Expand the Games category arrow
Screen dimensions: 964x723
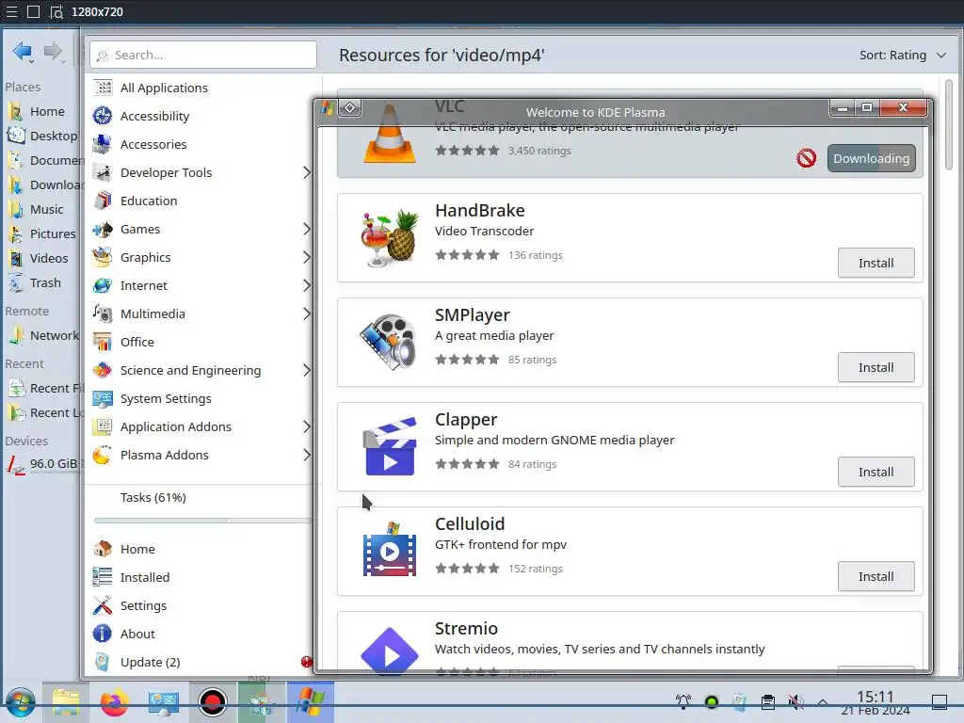click(x=307, y=229)
